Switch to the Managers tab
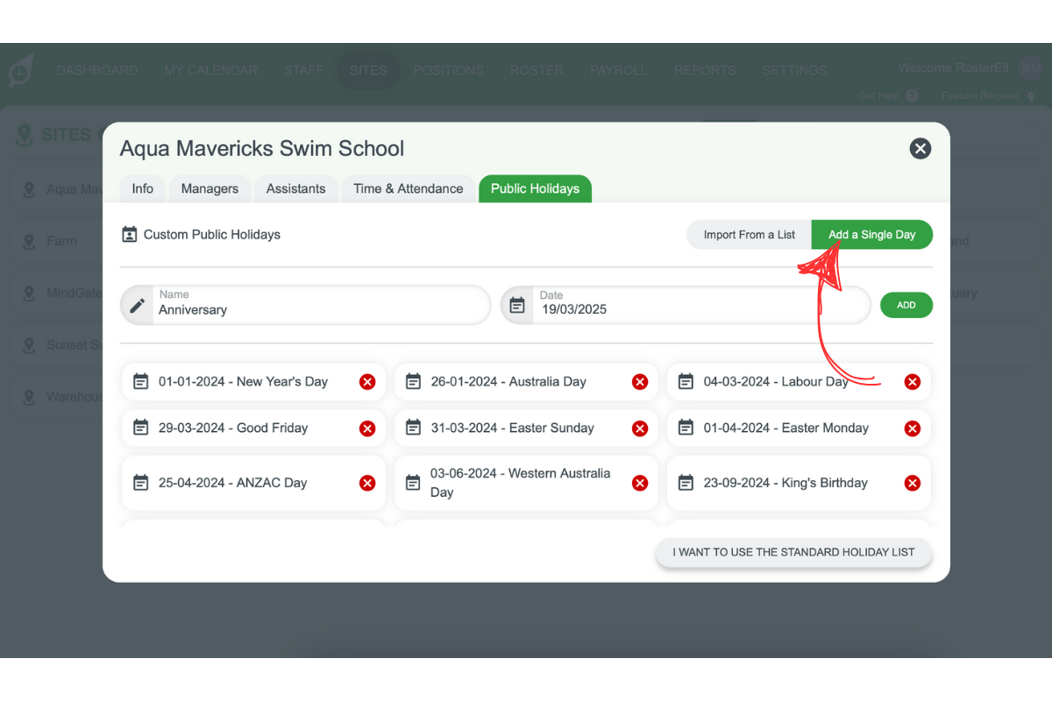Screen dimensions: 1052x701 pyautogui.click(x=210, y=188)
